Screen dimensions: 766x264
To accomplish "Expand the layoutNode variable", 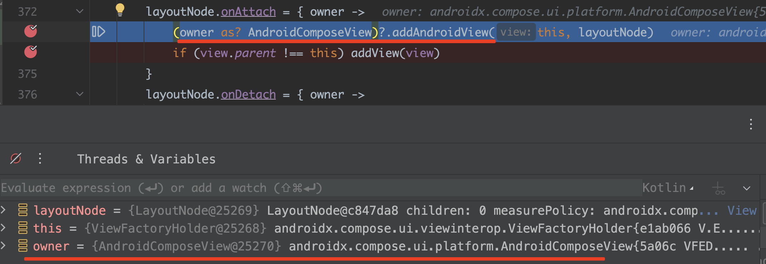I will coord(3,210).
